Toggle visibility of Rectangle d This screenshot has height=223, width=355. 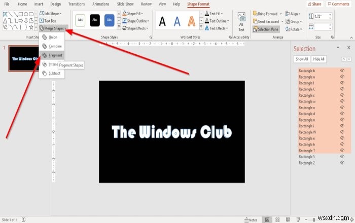tap(342, 114)
